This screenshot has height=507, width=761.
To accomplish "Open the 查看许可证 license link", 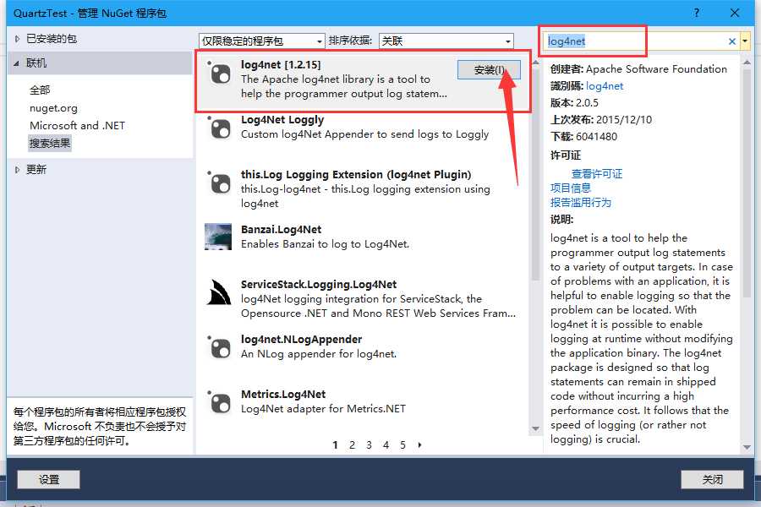I will [596, 174].
